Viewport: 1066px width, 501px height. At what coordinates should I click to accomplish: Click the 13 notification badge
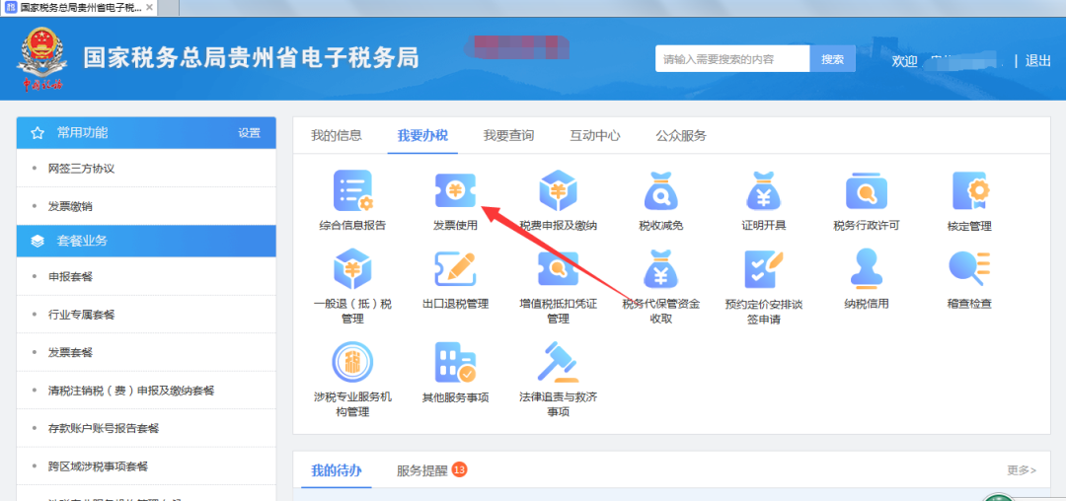(460, 469)
